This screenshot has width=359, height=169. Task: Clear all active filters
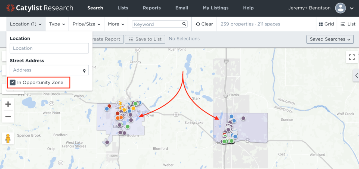pyautogui.click(x=204, y=24)
